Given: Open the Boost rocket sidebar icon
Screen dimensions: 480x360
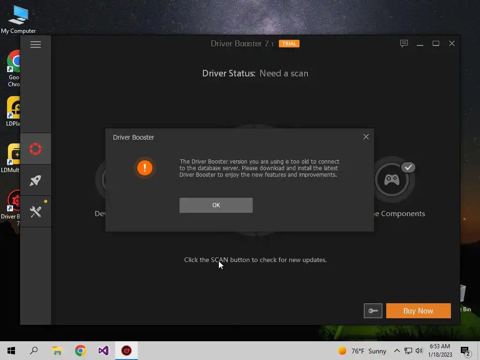Looking at the screenshot, I should (x=36, y=180).
